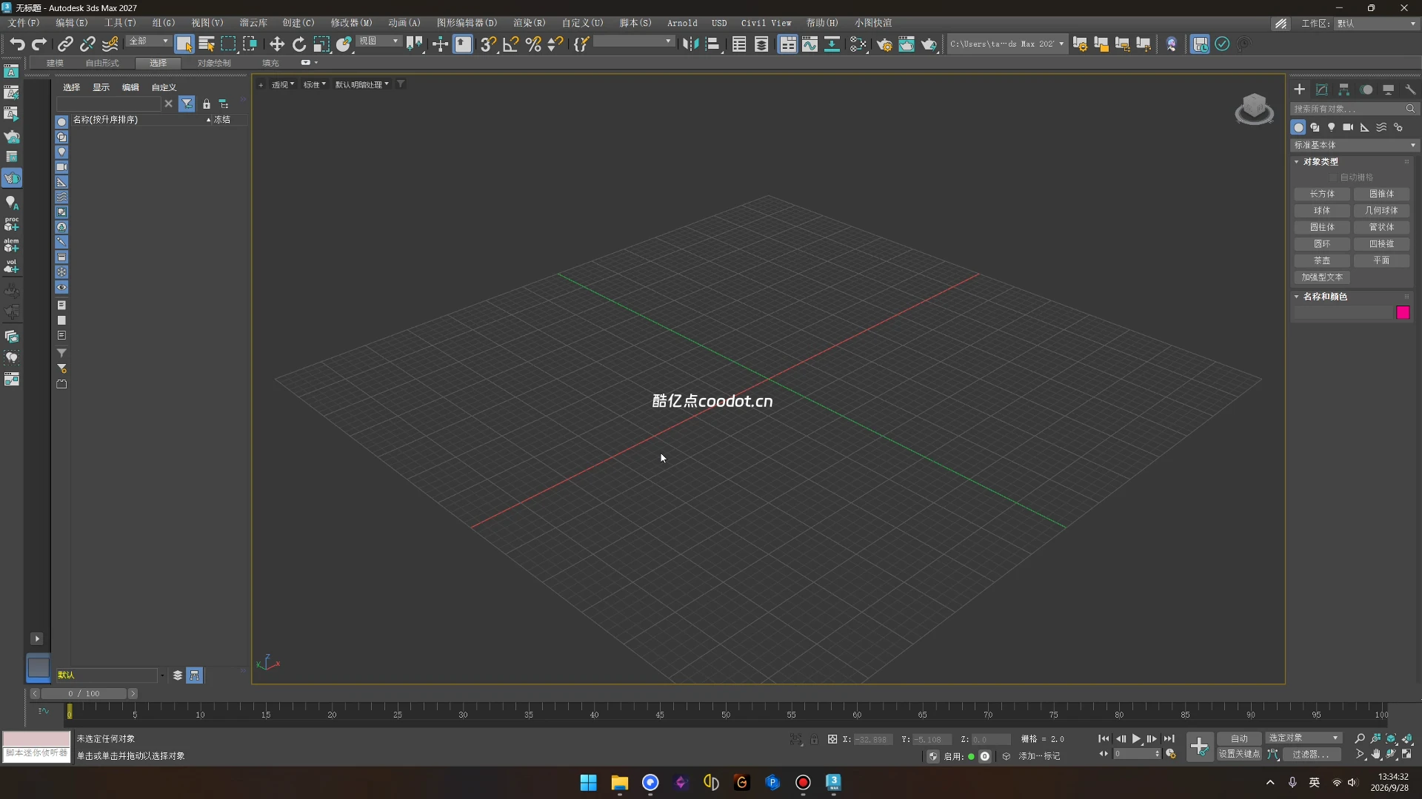Click the ViewCube in viewport corner
Screen dimensions: 1422x799
[x=1254, y=109]
